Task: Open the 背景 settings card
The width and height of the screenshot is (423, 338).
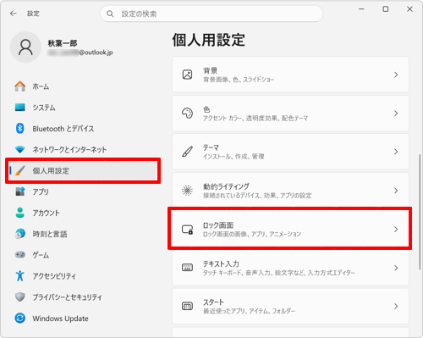Action: pyautogui.click(x=290, y=75)
